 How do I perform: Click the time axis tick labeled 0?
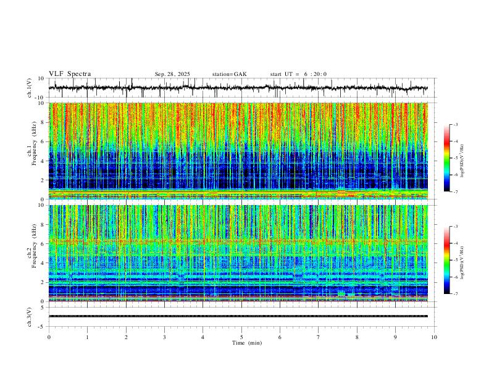[49, 337]
